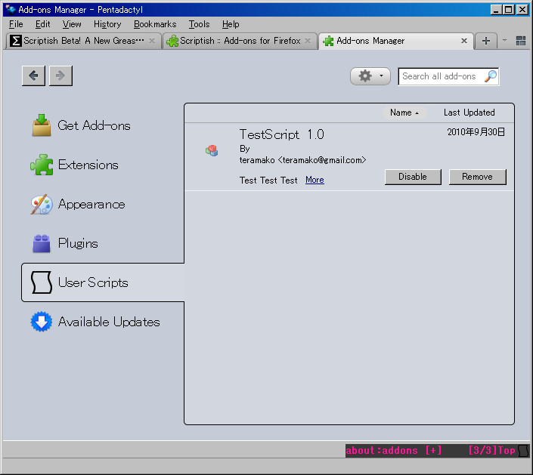The image size is (533, 475).
Task: Open the More link for TestScript
Action: pos(315,180)
